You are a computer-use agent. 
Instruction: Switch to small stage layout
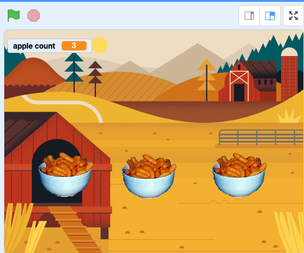pos(249,16)
